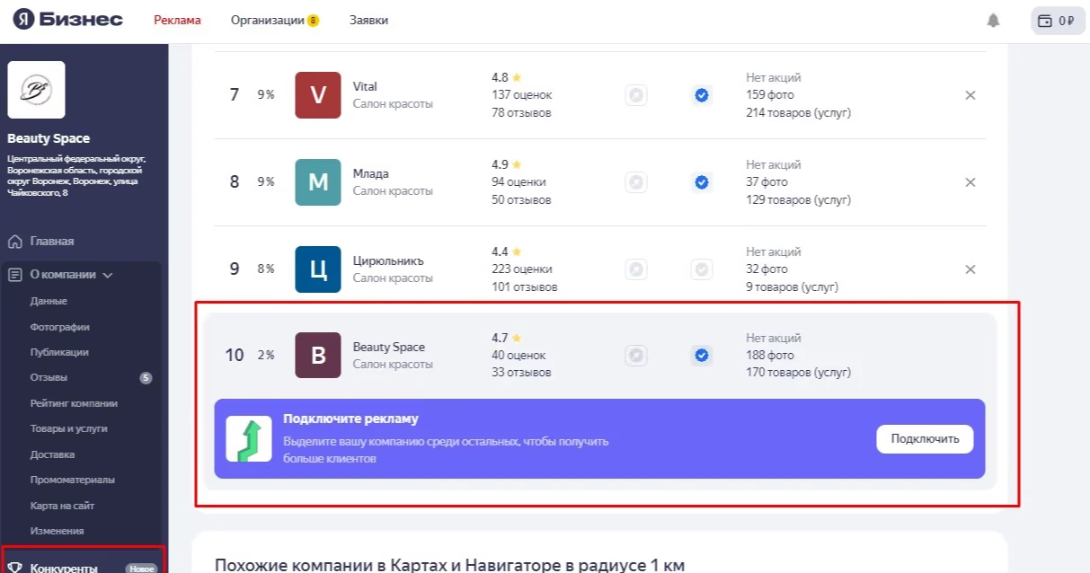Open Карта на сайт in the sidebar
Image resolution: width=1090 pixels, height=573 pixels.
62,506
